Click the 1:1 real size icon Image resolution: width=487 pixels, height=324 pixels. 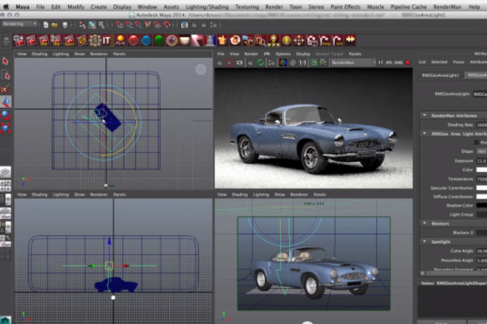coord(303,62)
